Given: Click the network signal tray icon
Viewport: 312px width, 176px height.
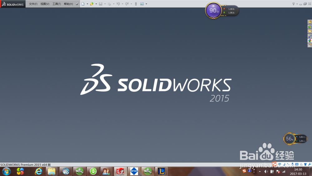Looking at the screenshot, I should click(x=284, y=172).
